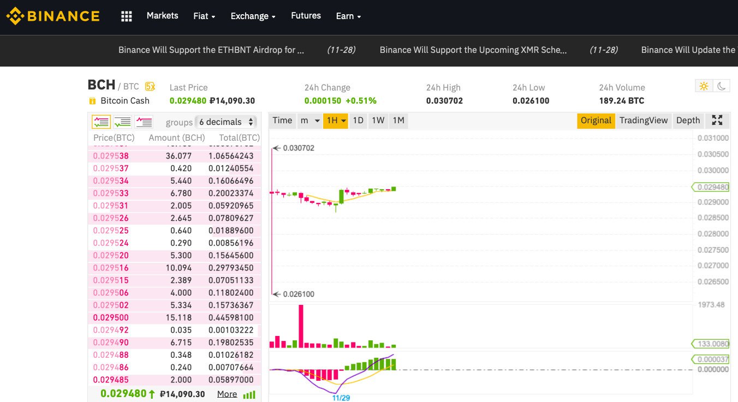Click the 133.0080 volume label

point(710,344)
